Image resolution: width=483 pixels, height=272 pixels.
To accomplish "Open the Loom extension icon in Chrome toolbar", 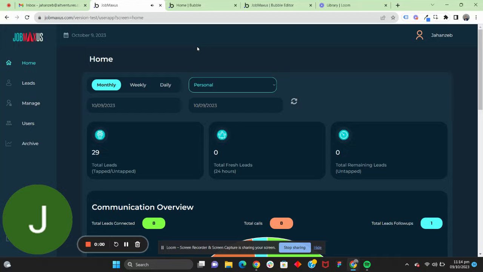I will [x=416, y=17].
